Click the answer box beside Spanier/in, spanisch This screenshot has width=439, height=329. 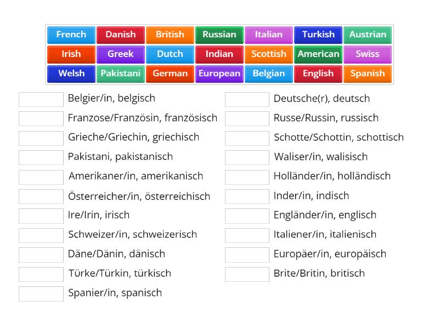coord(41,293)
